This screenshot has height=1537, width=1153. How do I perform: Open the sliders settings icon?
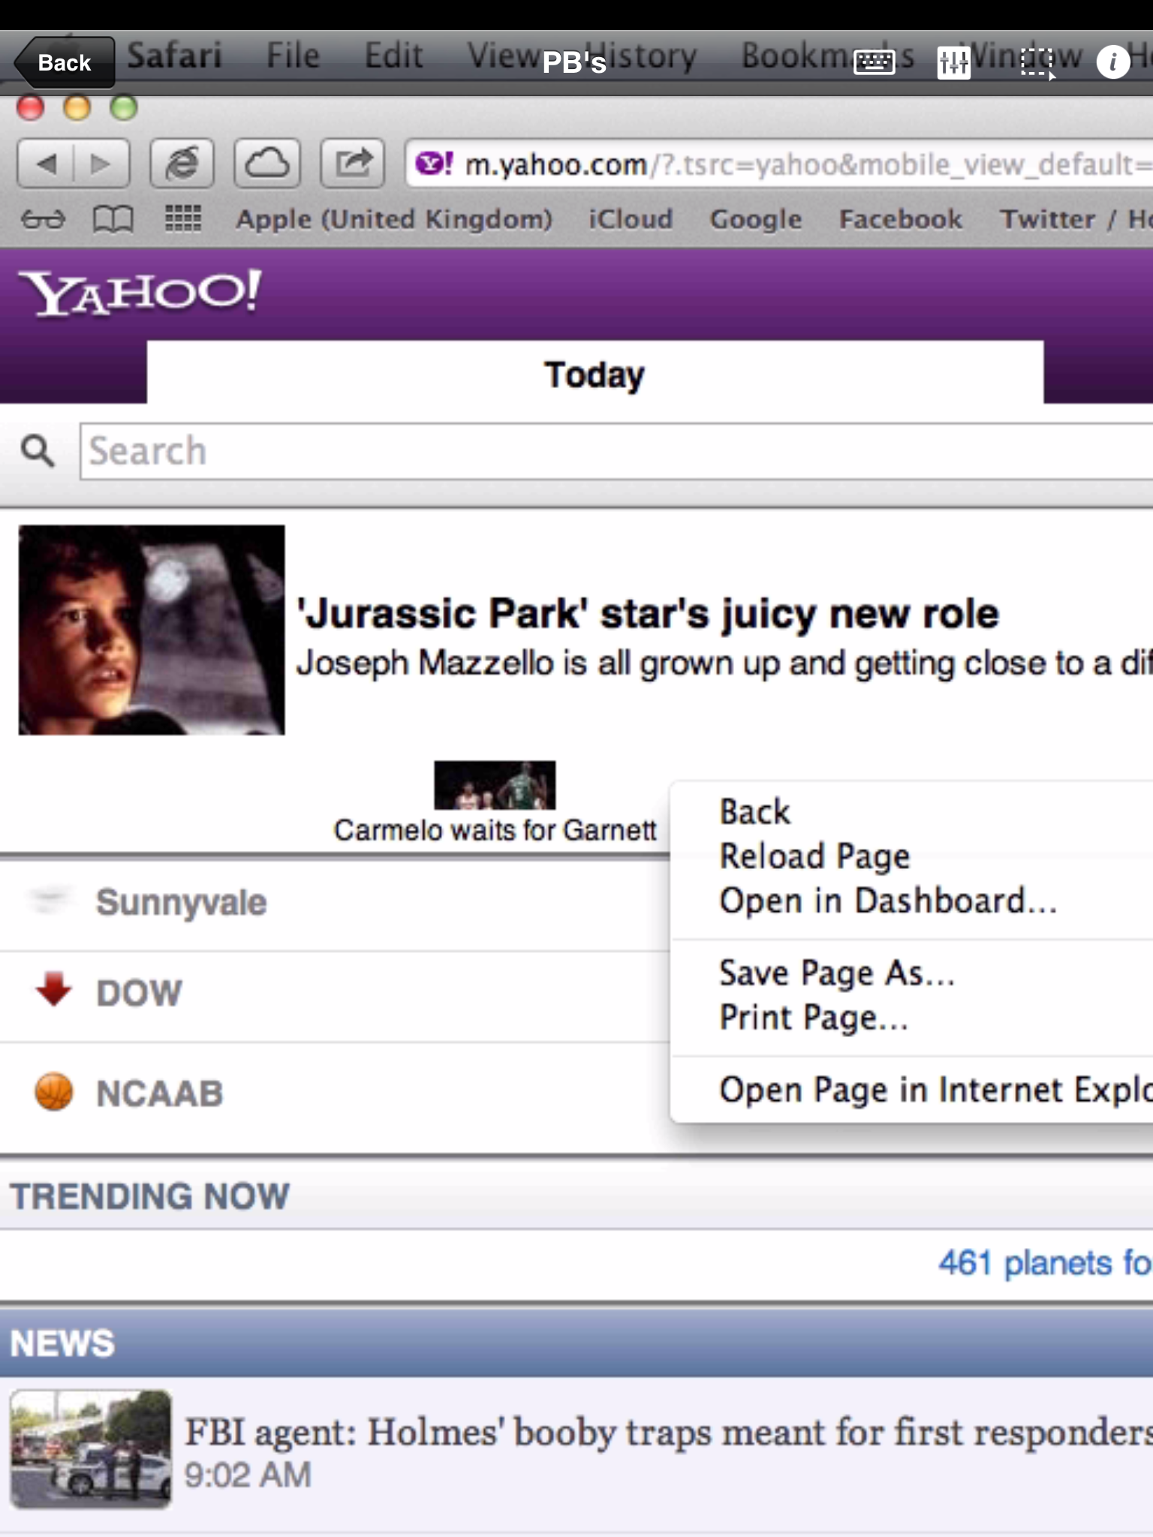tap(953, 62)
